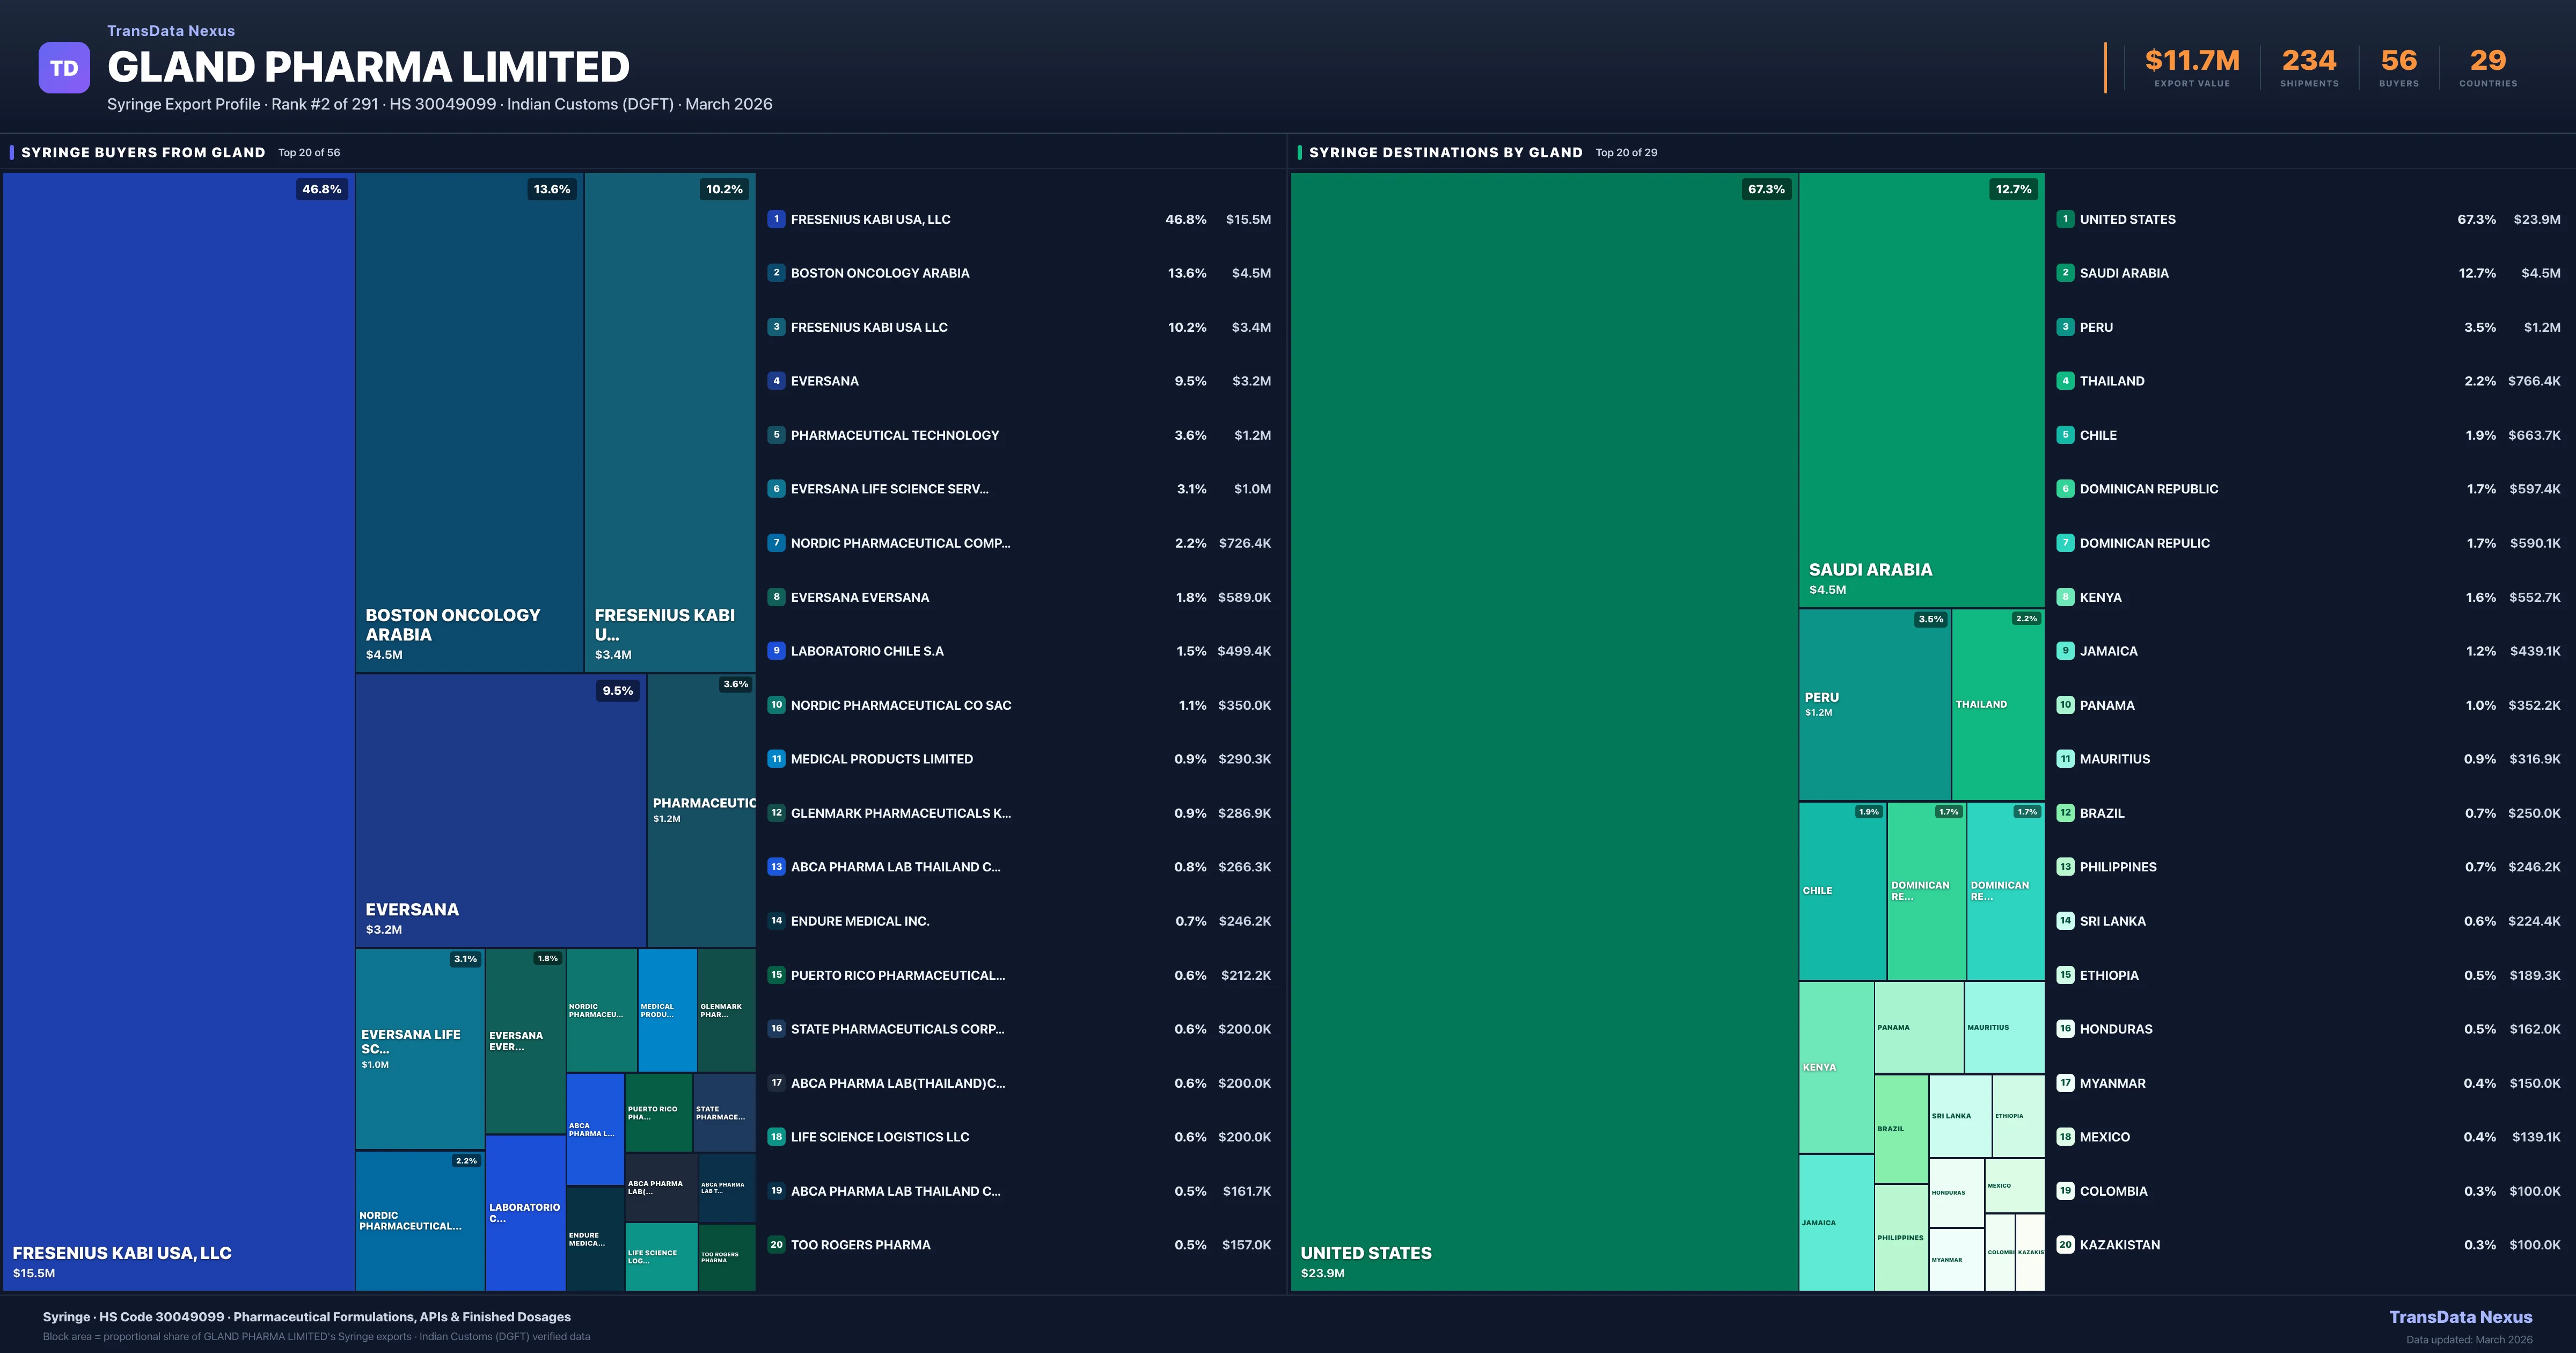Viewport: 2576px width, 1353px height.
Task: Click rank badge 20 beside Kazakistan
Action: (x=2065, y=1245)
